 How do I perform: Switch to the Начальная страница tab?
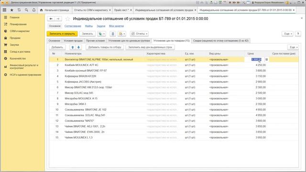coord(55,10)
